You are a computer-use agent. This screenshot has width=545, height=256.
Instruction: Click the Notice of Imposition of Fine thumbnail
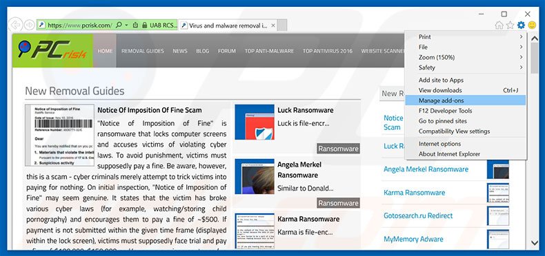[59, 135]
